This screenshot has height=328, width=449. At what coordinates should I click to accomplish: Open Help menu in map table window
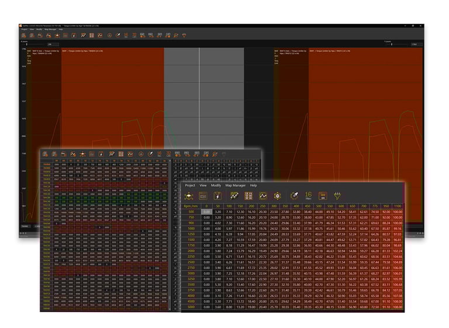click(x=253, y=186)
